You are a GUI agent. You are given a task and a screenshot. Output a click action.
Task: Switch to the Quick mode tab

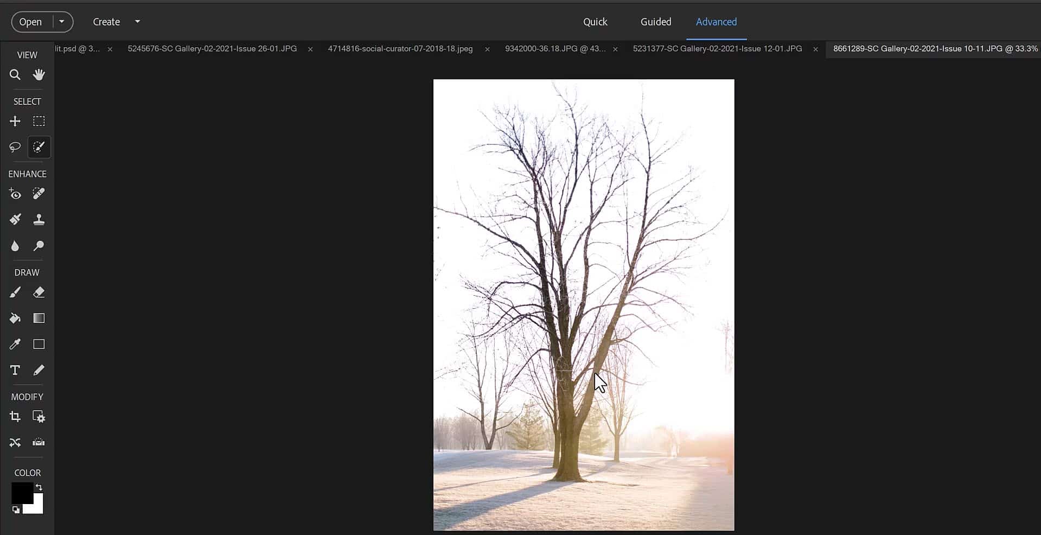pos(595,22)
